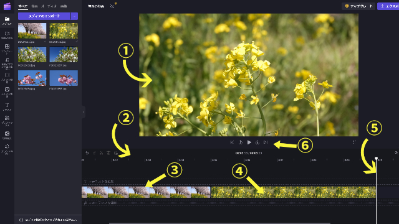This screenshot has width=399, height=224.
Task: Select the 'すべて' media tab
Action: point(23,6)
